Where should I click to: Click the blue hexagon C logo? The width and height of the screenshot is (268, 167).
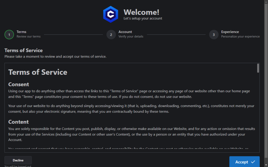click(x=111, y=14)
